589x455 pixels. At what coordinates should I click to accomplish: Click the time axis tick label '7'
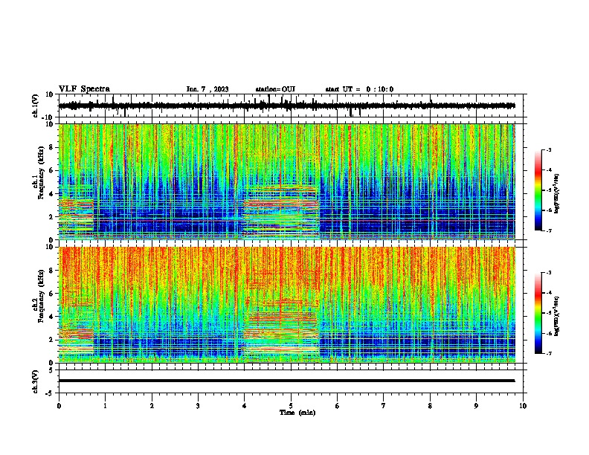tap(384, 406)
